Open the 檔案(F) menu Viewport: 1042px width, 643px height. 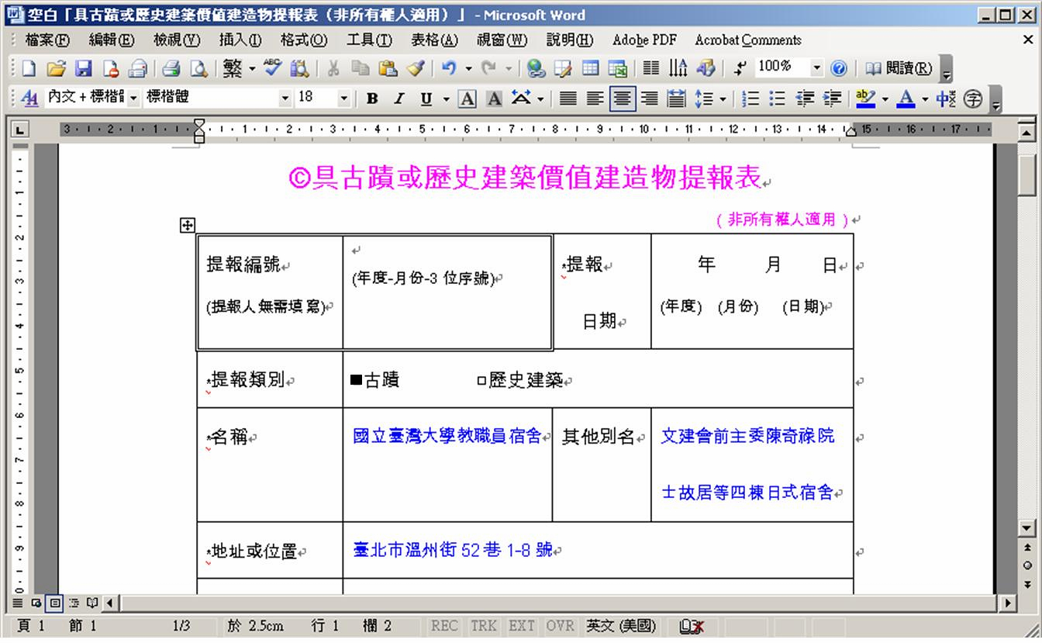[x=47, y=40]
